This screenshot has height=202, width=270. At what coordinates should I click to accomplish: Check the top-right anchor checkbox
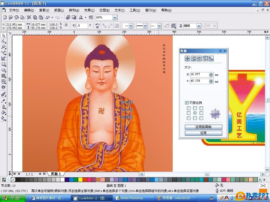[x=201, y=108]
